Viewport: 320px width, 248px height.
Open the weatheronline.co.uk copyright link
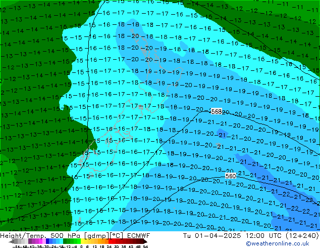(x=278, y=243)
